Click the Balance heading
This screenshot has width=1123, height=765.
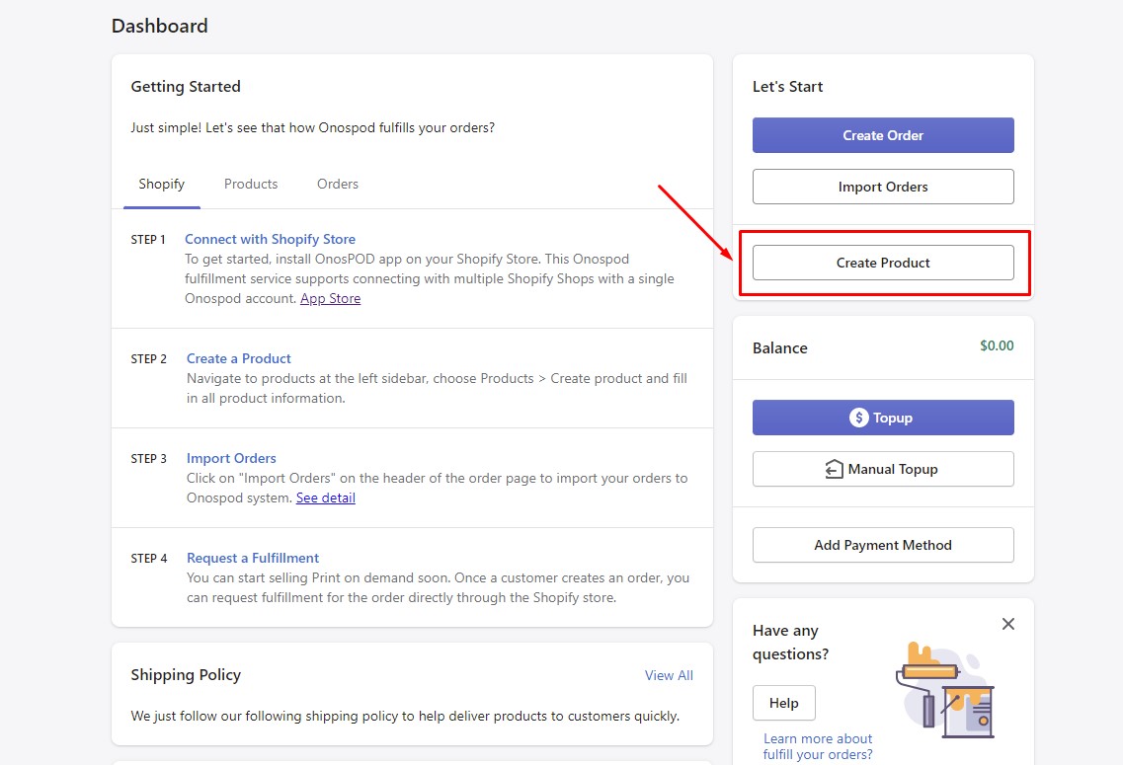click(780, 347)
